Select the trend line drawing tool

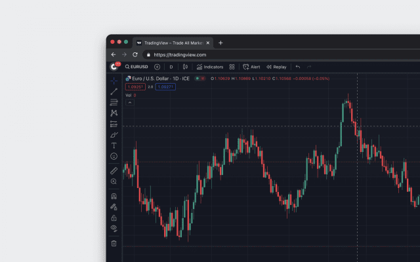[114, 92]
